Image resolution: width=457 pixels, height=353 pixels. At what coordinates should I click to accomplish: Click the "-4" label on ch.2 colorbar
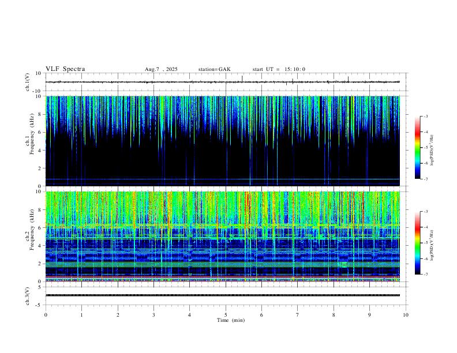pyautogui.click(x=425, y=227)
